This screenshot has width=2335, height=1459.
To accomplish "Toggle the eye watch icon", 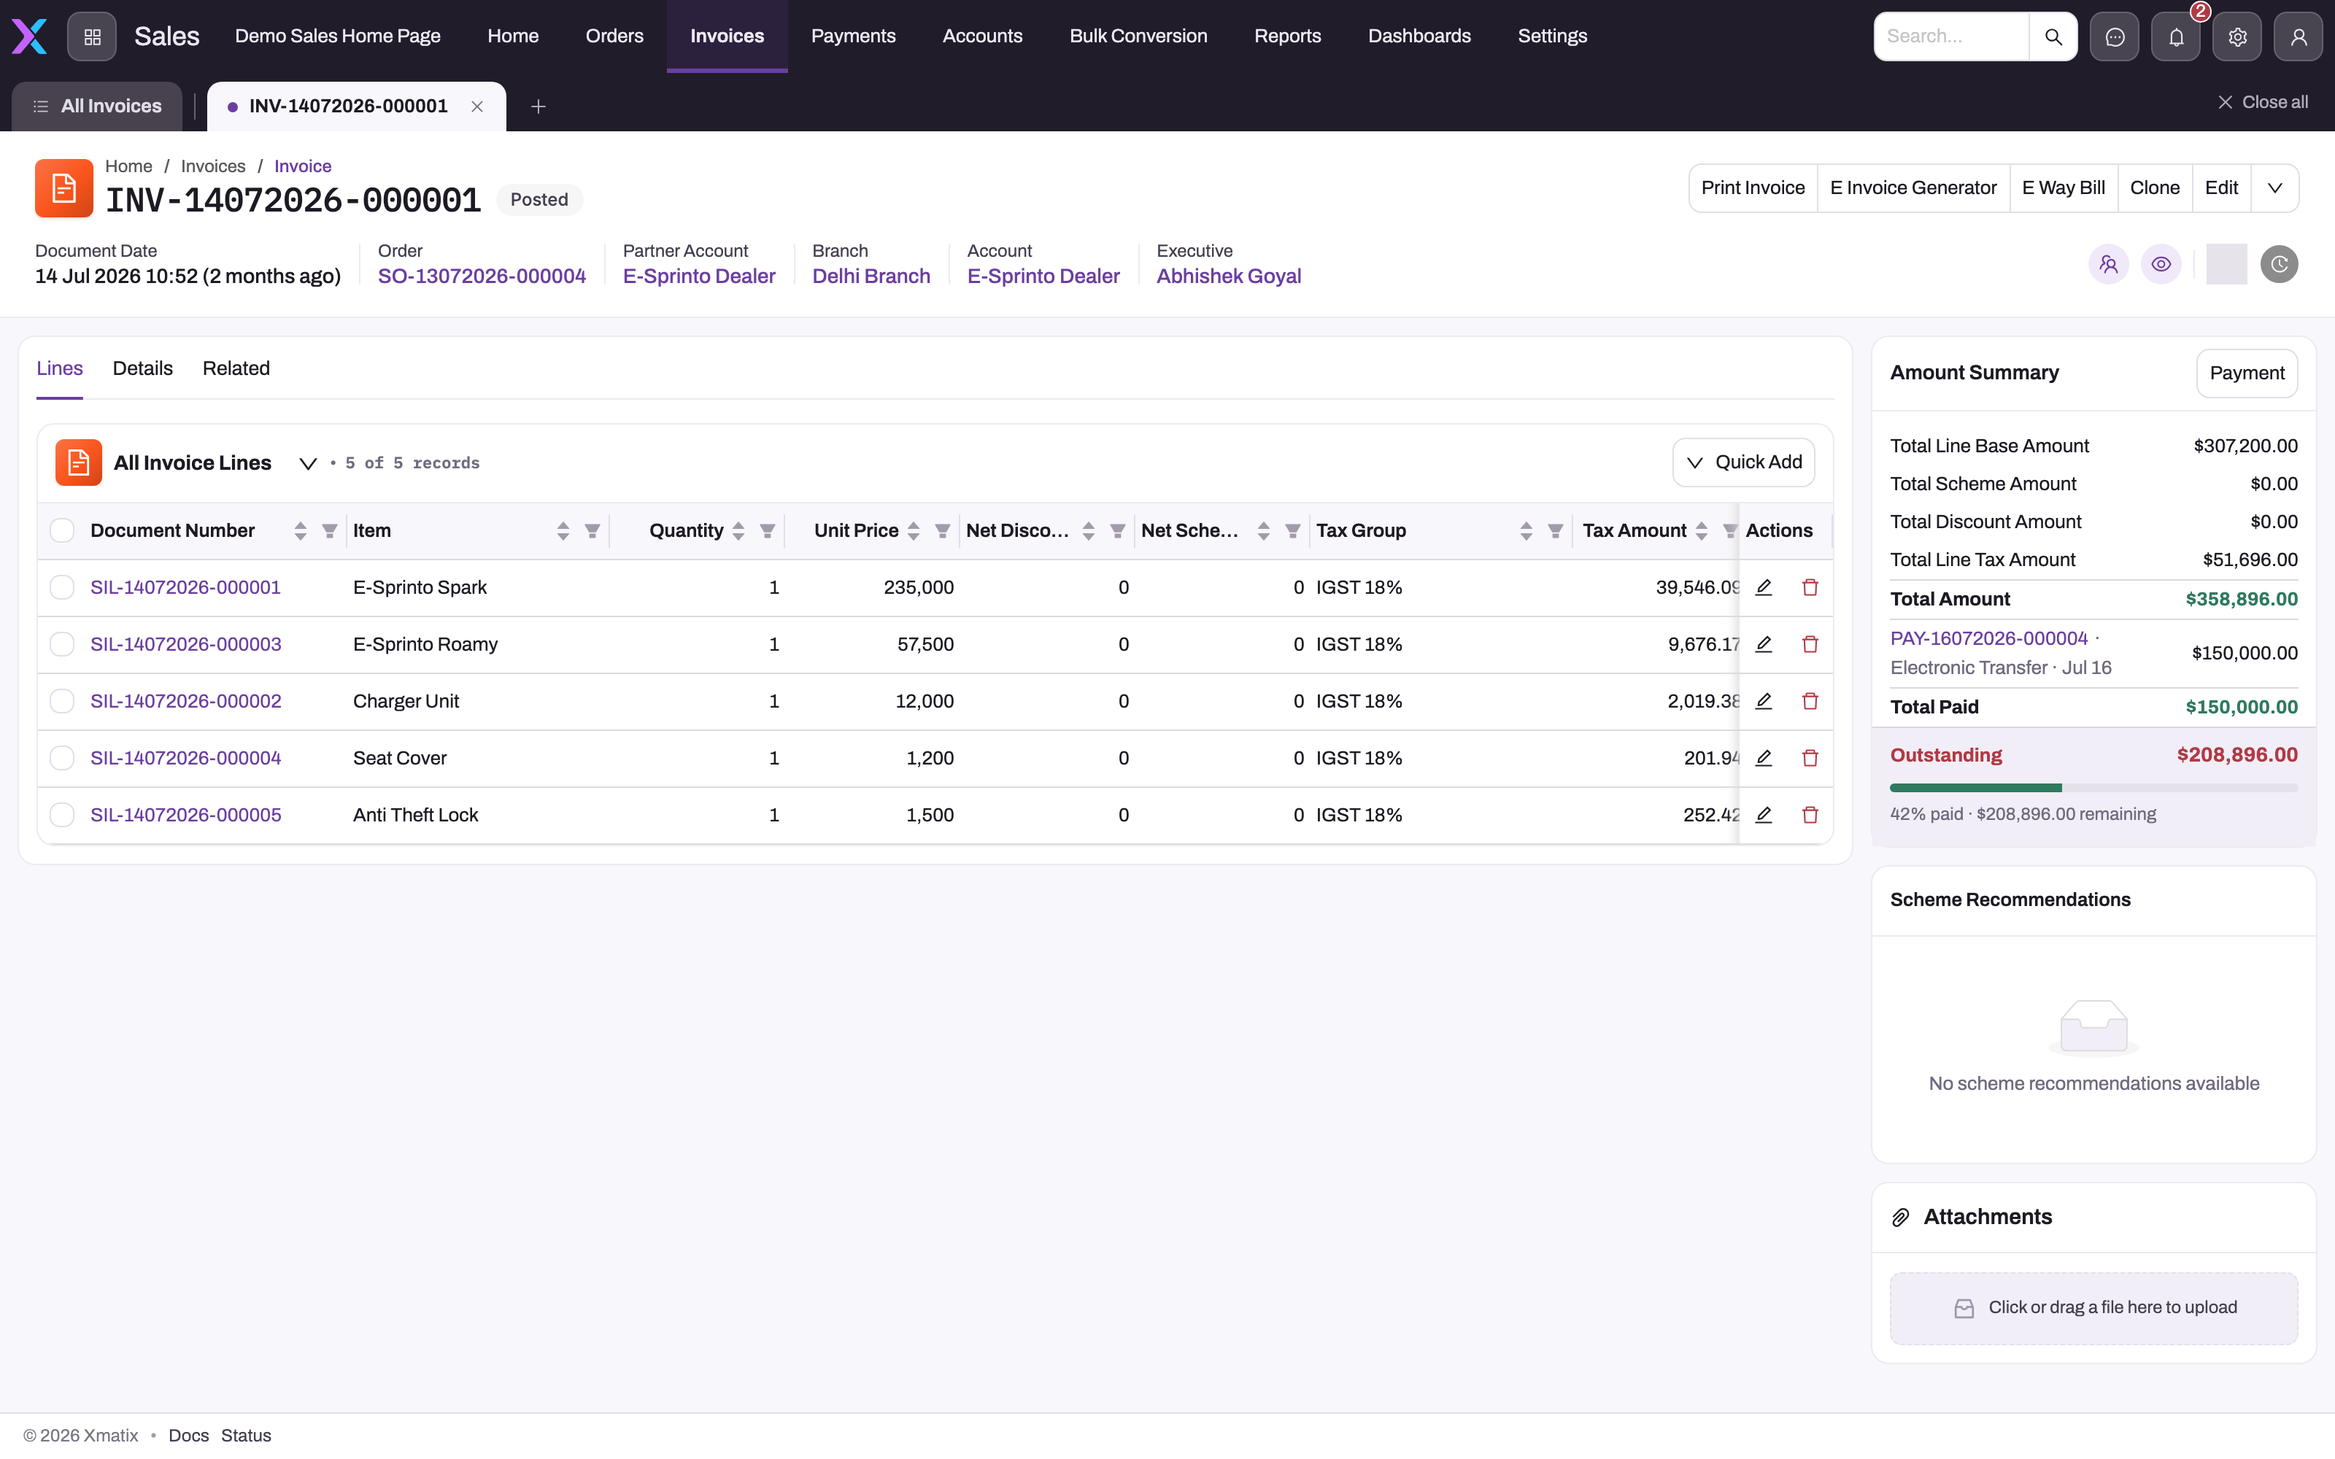I will [x=2161, y=264].
